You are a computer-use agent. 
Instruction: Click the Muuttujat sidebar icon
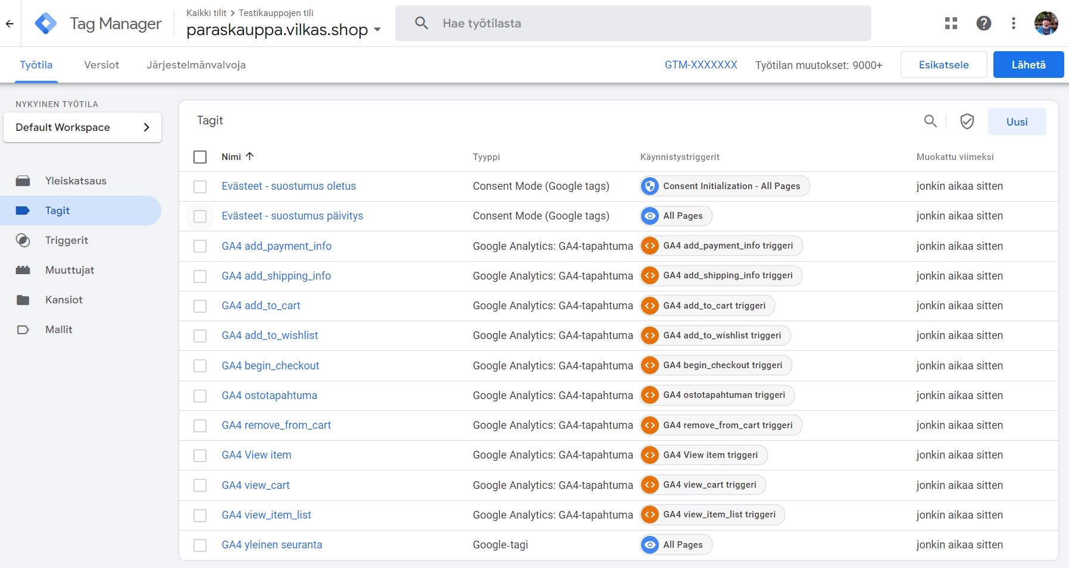point(23,270)
